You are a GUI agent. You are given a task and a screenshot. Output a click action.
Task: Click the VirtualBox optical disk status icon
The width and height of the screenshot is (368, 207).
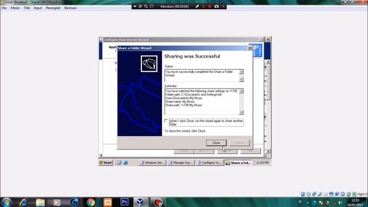pyautogui.click(x=308, y=194)
